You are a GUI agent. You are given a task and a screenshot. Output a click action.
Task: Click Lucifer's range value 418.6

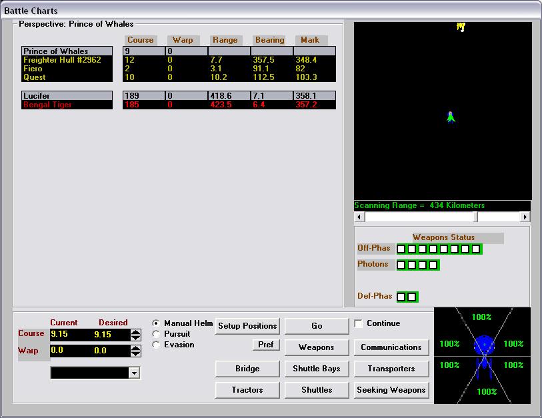click(x=221, y=96)
